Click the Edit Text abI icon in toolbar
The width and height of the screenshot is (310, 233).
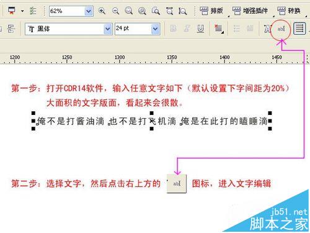[281, 29]
